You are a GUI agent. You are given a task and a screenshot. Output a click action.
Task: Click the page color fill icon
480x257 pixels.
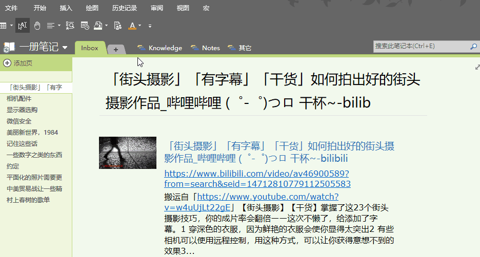pos(98,26)
